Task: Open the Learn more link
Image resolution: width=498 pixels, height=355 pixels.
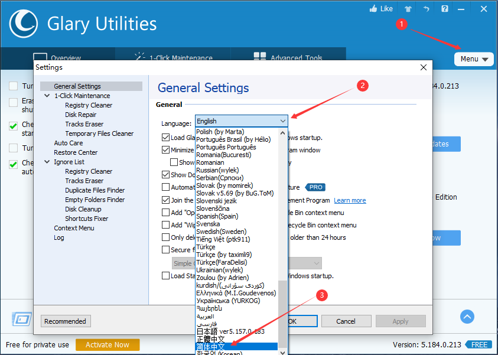Action: click(350, 200)
